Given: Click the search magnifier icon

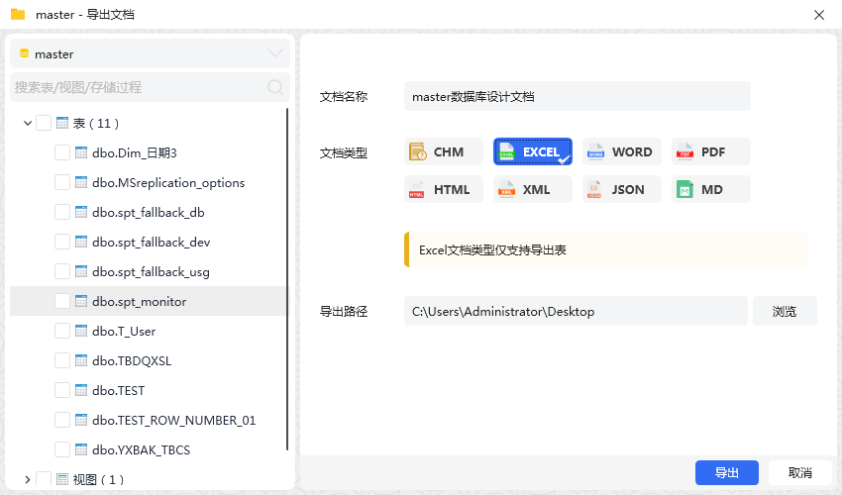Looking at the screenshot, I should click(275, 87).
